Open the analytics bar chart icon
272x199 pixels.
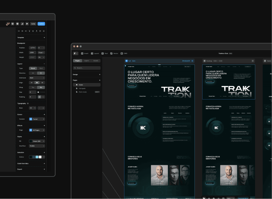(22, 24)
